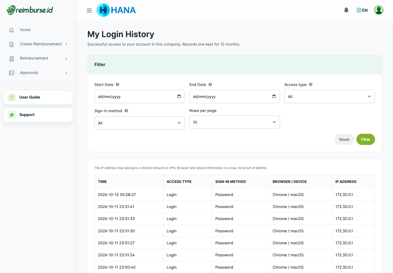The width and height of the screenshot is (393, 273).
Task: Show Start Date help tooltip icon
Action: click(x=117, y=84)
